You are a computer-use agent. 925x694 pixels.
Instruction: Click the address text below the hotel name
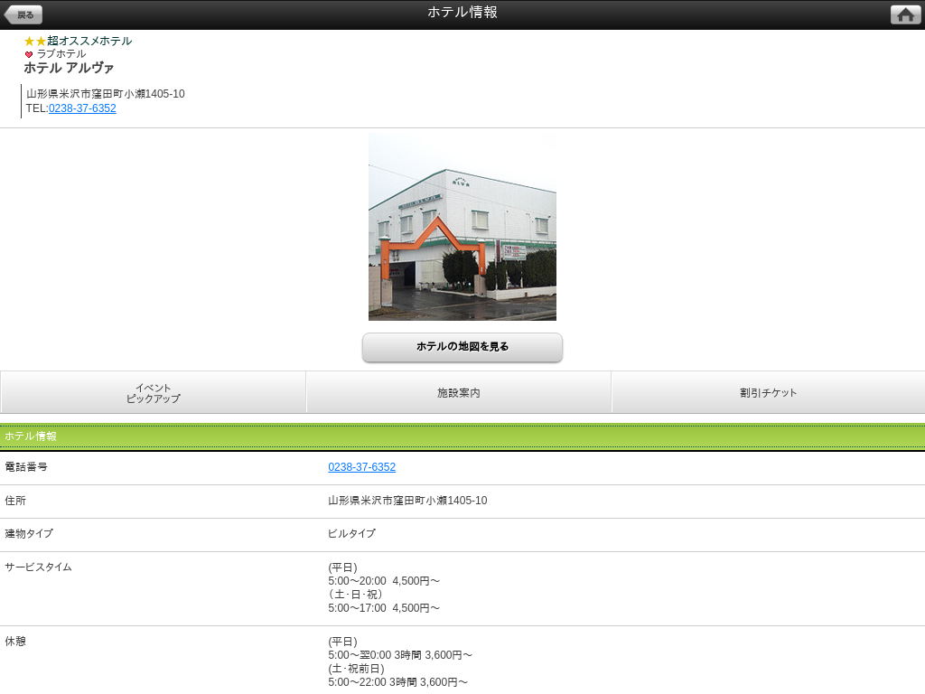click(106, 94)
